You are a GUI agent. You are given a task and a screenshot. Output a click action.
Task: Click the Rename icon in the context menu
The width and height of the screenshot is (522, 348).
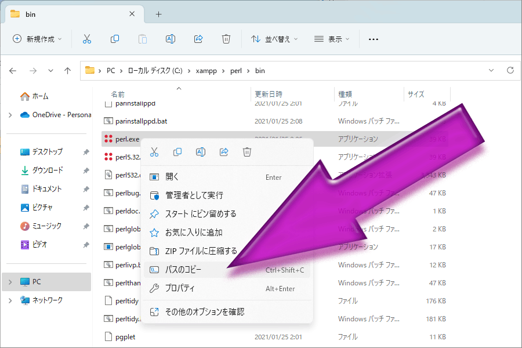(x=201, y=152)
